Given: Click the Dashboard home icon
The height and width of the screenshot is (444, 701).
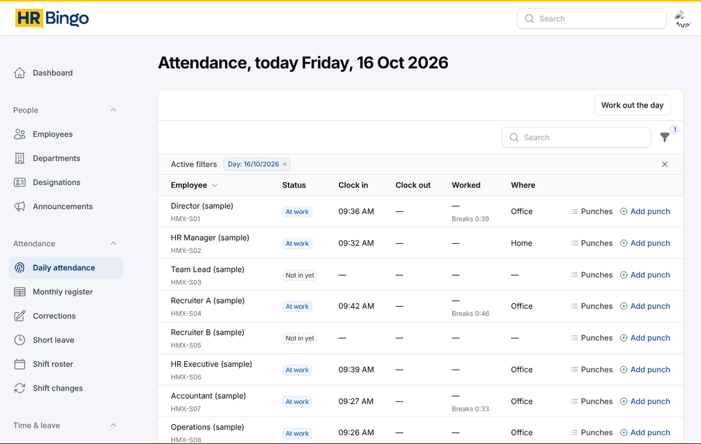Looking at the screenshot, I should (20, 73).
